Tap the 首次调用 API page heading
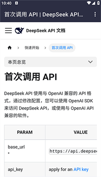The width and height of the screenshot is (101, 177). point(31,77)
